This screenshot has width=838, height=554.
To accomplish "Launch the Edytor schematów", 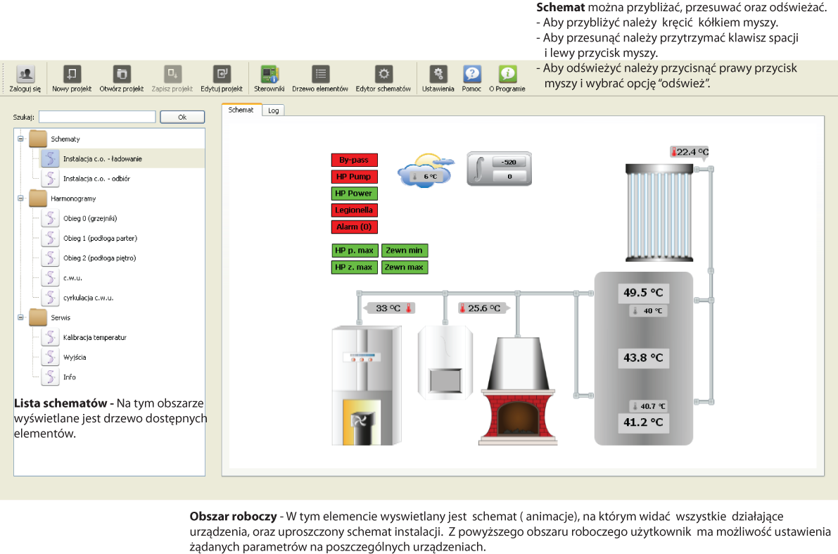I will point(383,74).
